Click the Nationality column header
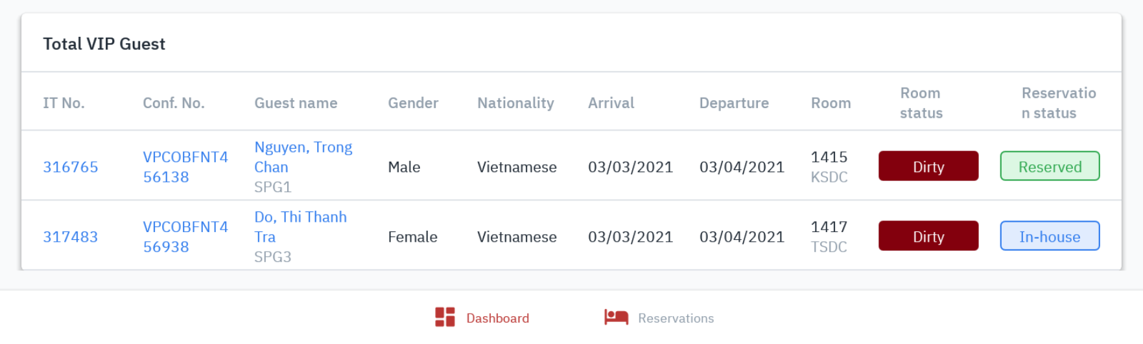 coord(515,103)
